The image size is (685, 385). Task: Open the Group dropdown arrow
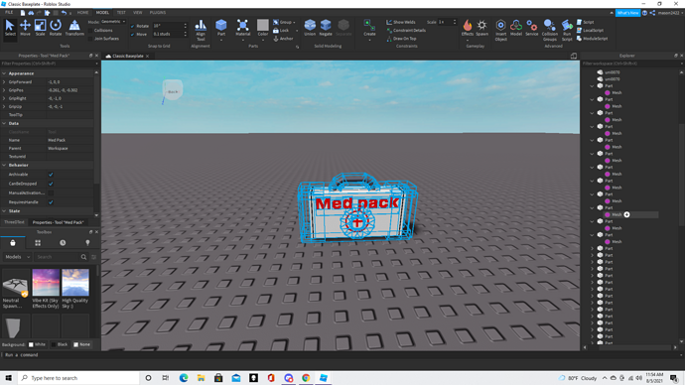click(x=294, y=22)
